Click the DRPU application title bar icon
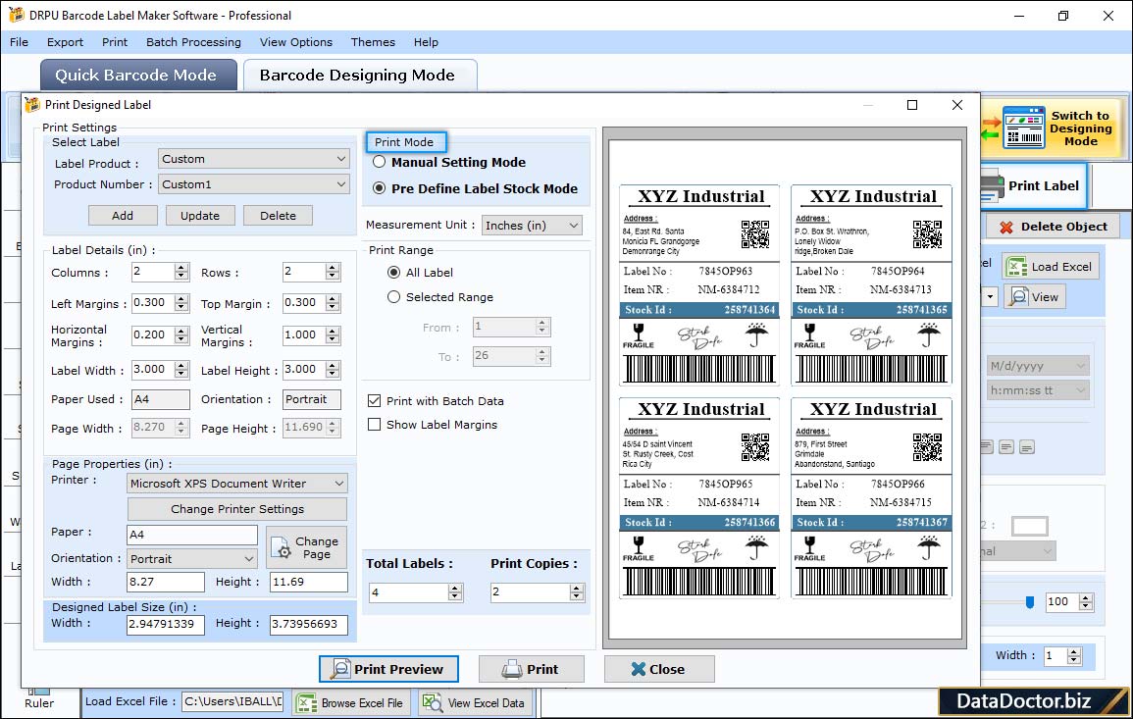Viewport: 1133px width, 719px height. pyautogui.click(x=16, y=15)
